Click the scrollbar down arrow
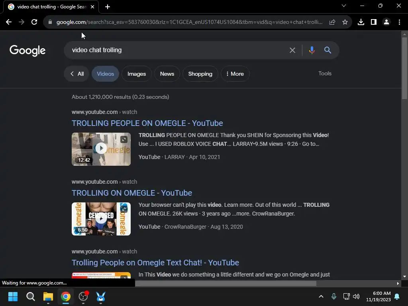408x306 pixels. (x=404, y=277)
